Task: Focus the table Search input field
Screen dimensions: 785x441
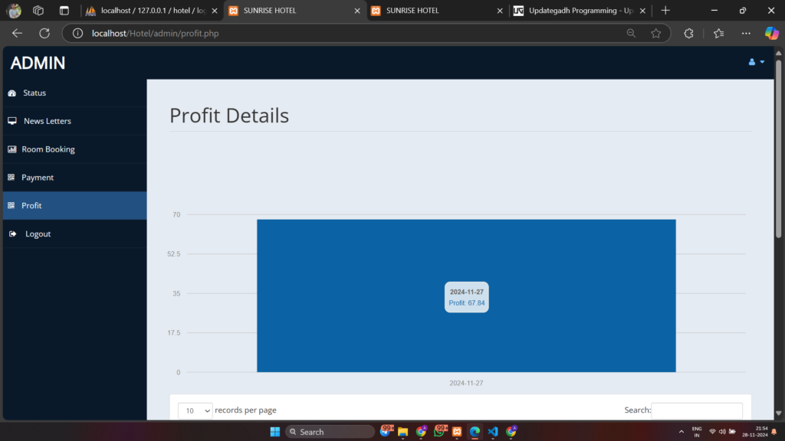Action: pyautogui.click(x=696, y=410)
